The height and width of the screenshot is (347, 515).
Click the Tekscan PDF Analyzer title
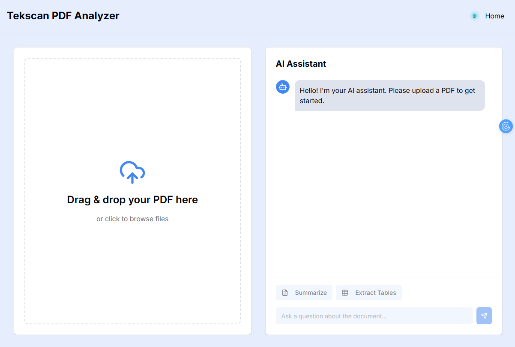[63, 16]
